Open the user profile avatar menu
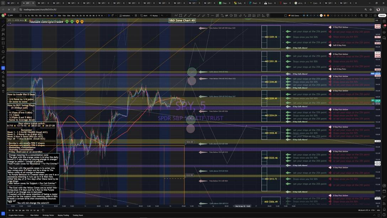The image size is (387, 218). pos(4,15)
